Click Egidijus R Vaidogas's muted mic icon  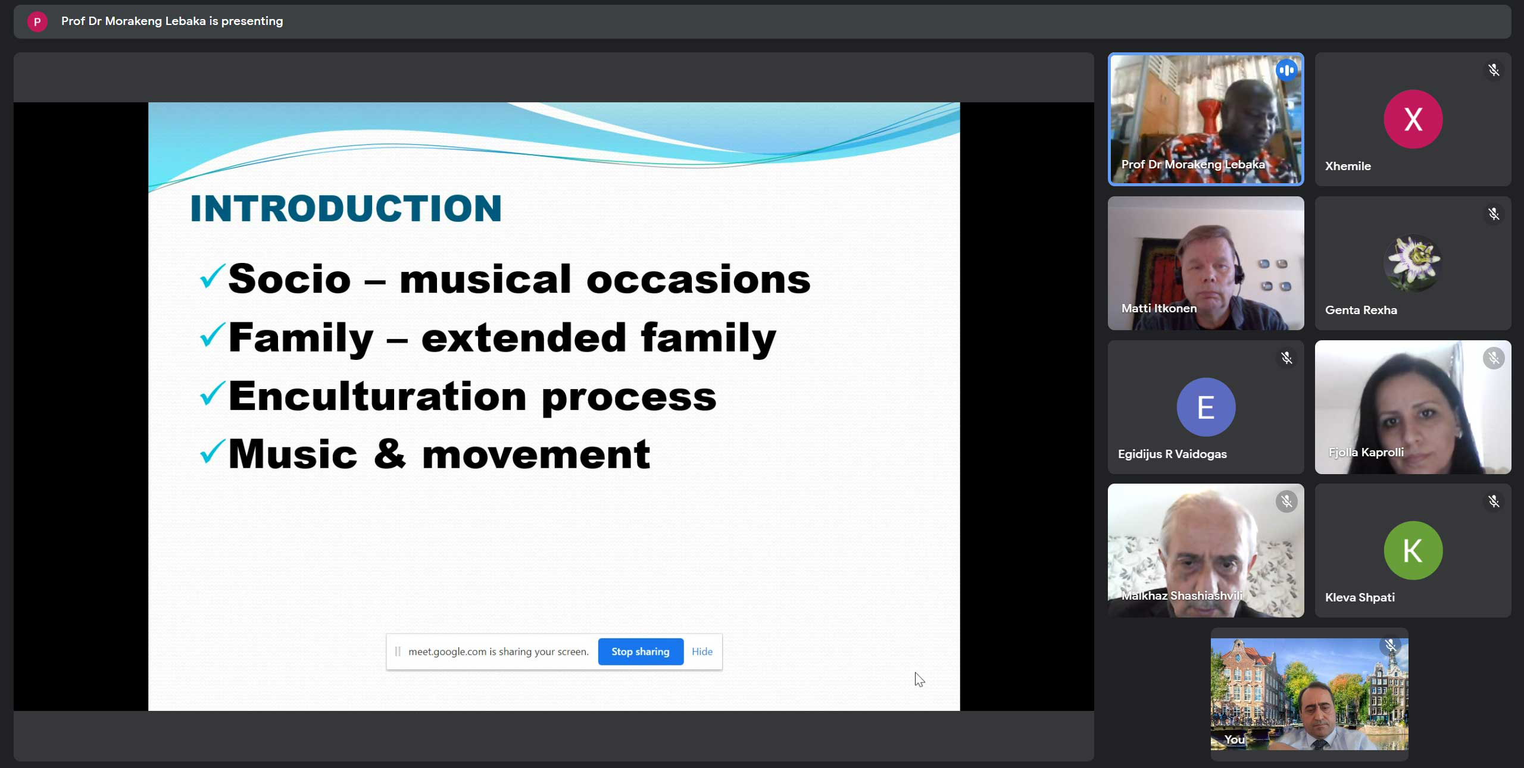[1286, 358]
